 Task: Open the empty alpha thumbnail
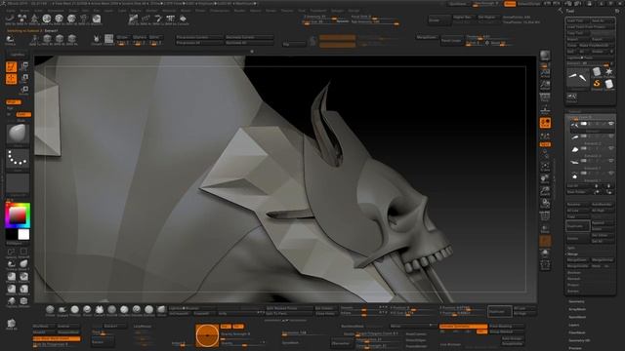(x=18, y=183)
